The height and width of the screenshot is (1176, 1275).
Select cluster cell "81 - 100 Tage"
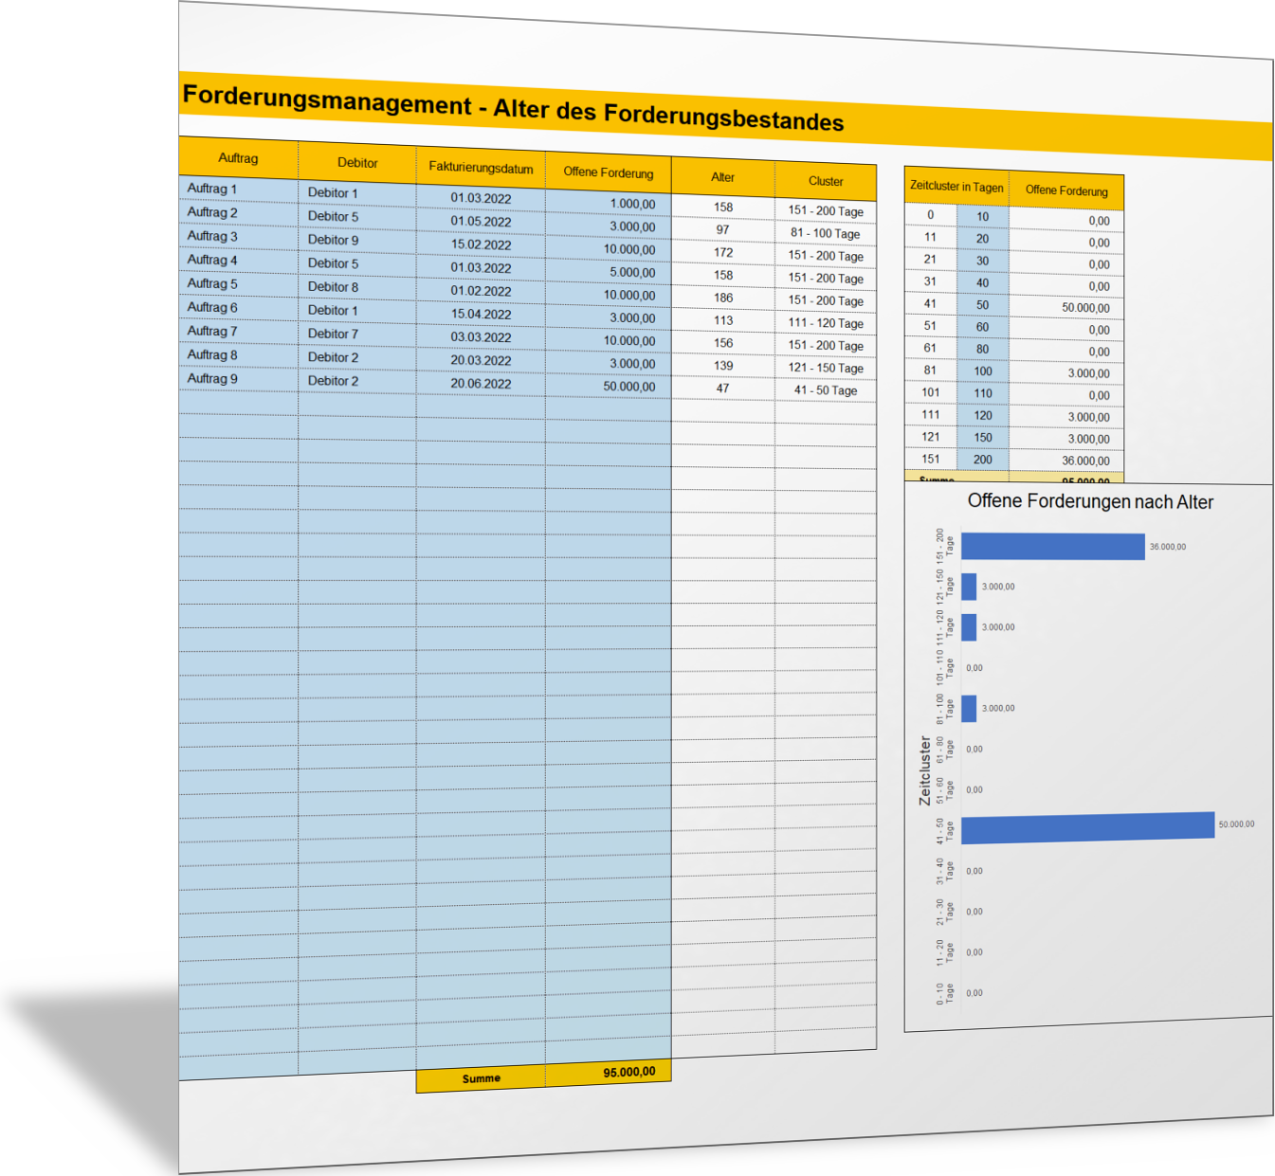pyautogui.click(x=826, y=233)
